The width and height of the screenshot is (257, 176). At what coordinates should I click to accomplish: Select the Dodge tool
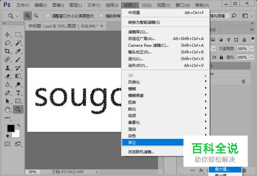tap(18, 84)
